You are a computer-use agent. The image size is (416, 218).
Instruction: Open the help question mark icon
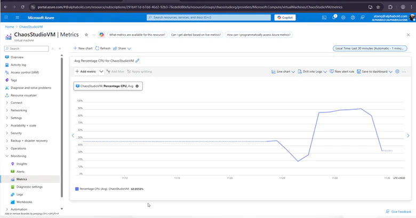pos(353,18)
